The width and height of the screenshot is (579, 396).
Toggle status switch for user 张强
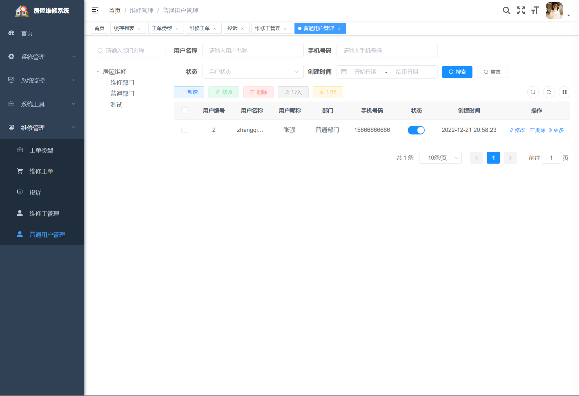tap(416, 130)
